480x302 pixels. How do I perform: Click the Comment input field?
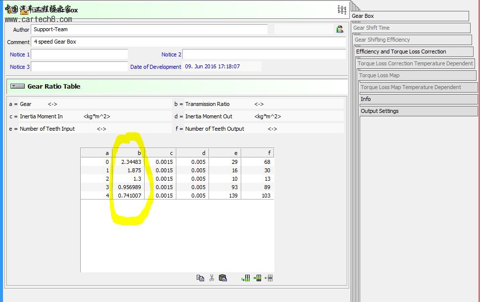click(188, 42)
